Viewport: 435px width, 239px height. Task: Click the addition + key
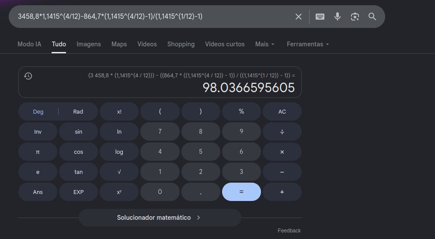282,192
